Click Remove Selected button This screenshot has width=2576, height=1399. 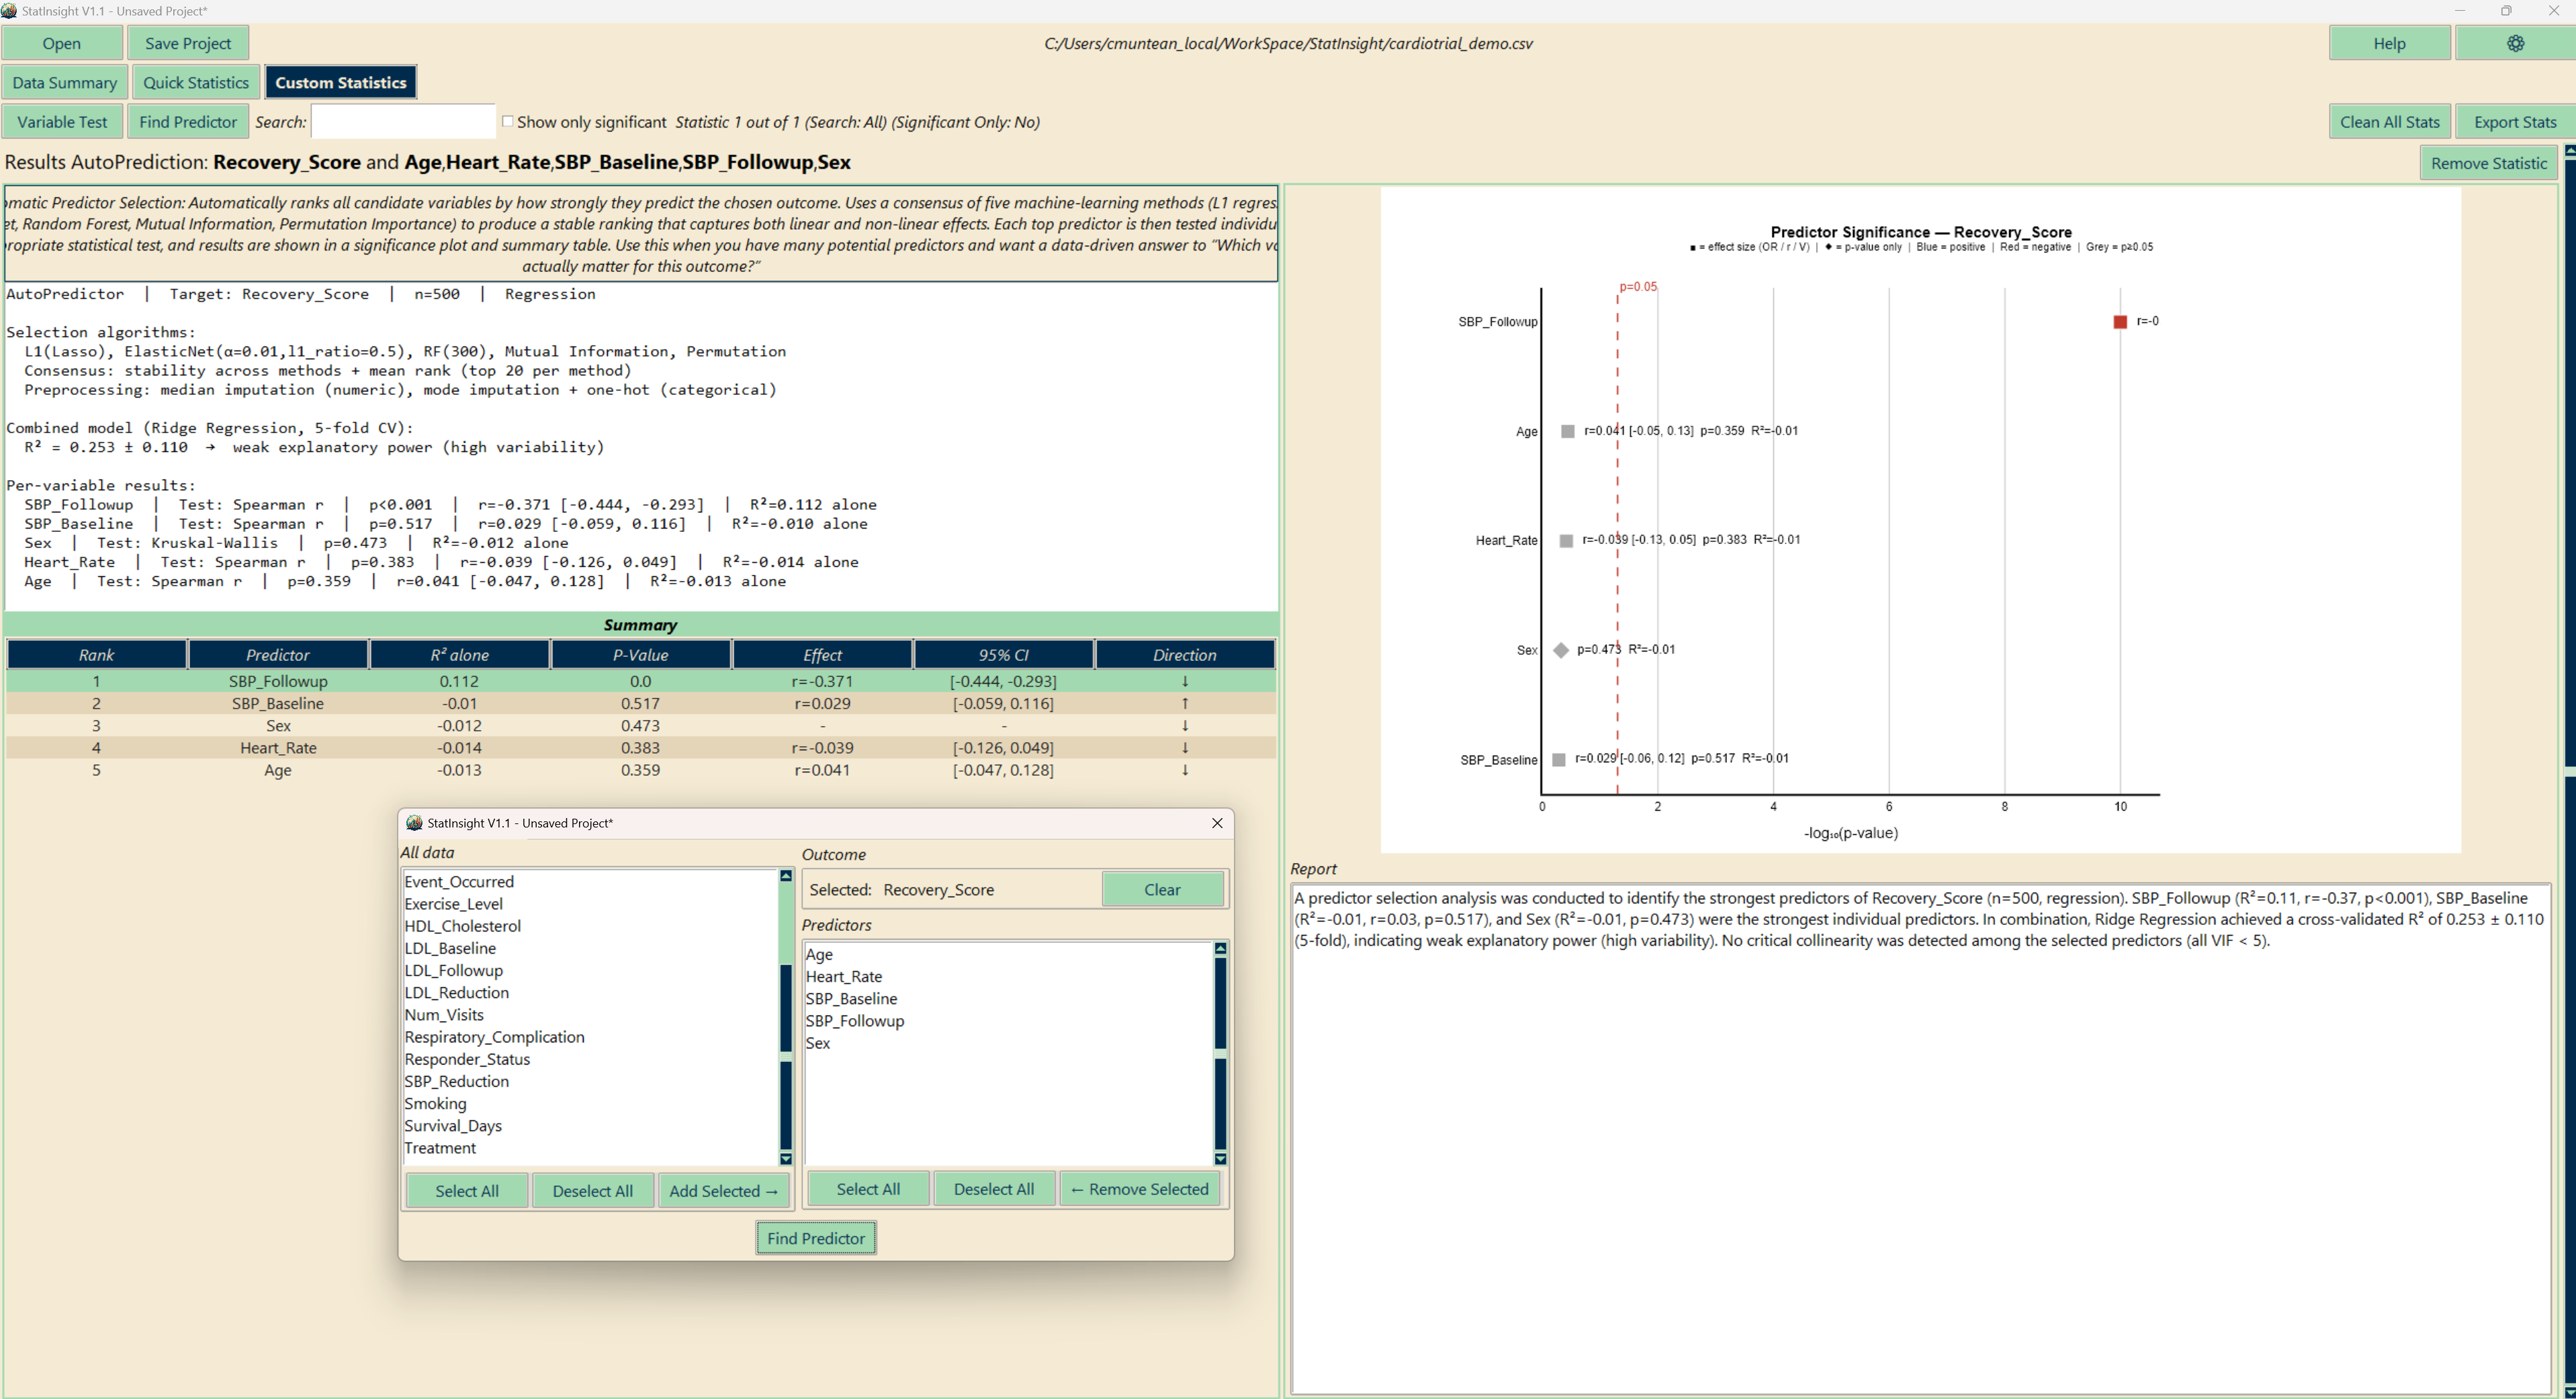[1140, 1188]
